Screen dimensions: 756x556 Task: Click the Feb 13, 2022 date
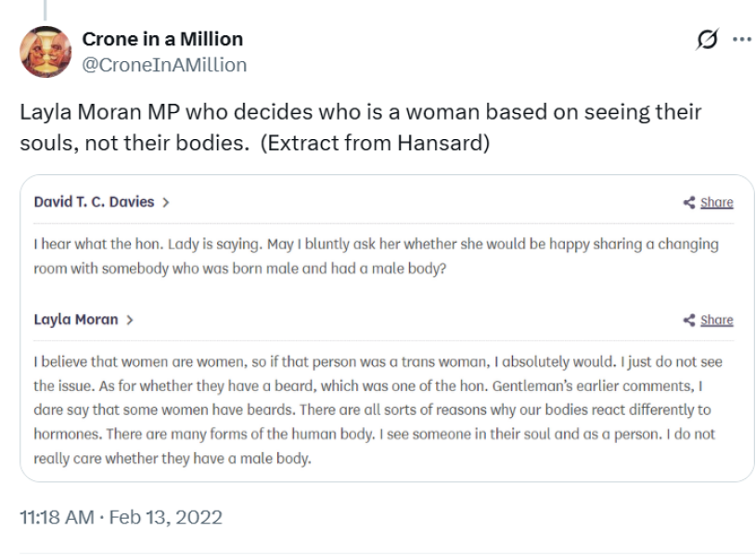pos(166,517)
